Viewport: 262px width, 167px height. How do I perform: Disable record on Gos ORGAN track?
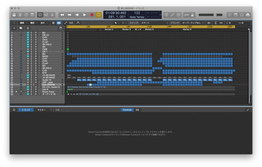[36, 85]
